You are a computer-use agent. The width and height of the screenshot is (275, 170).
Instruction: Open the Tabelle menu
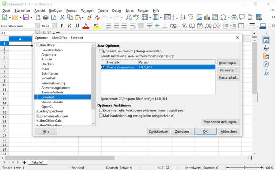[103, 11]
